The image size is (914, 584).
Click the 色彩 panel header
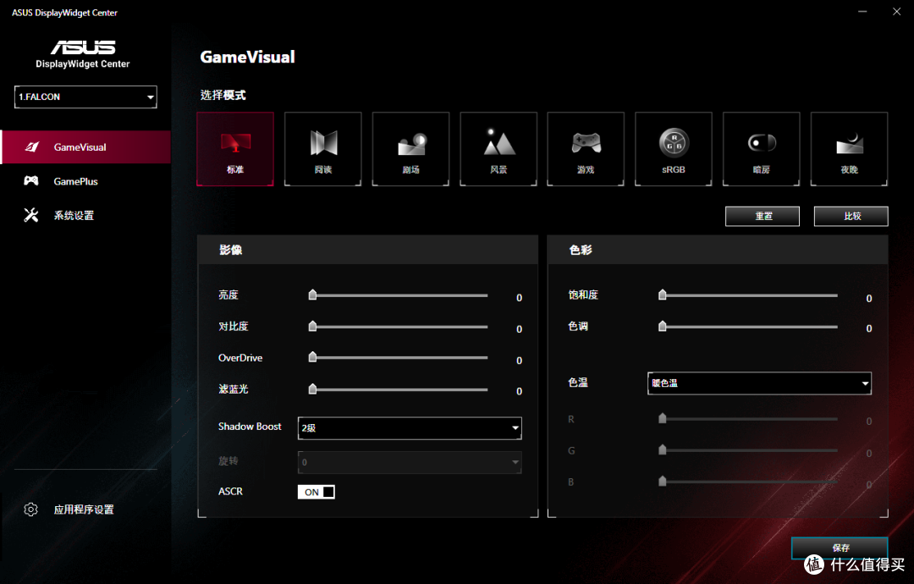coord(718,250)
